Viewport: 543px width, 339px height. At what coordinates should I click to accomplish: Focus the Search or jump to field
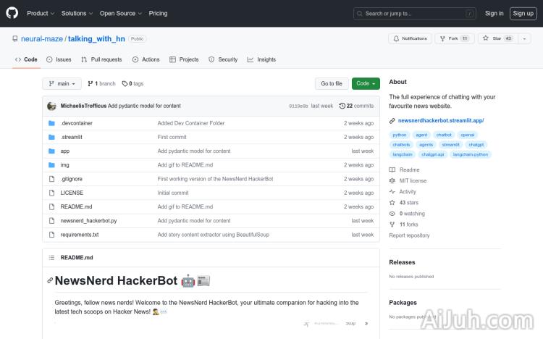pyautogui.click(x=415, y=14)
